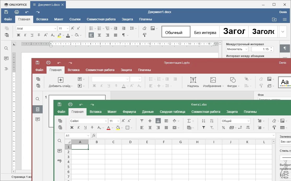Center align text in document editor
291x181 pixels.
click(x=99, y=35)
